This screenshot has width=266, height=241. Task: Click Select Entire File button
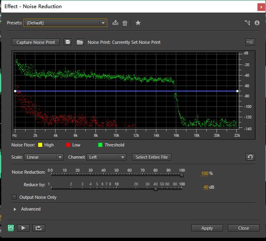click(152, 157)
